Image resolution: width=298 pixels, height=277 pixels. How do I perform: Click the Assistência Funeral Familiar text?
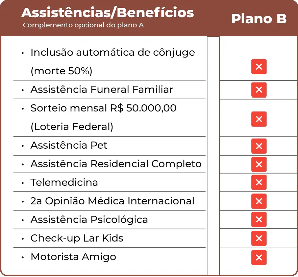[x=102, y=90]
